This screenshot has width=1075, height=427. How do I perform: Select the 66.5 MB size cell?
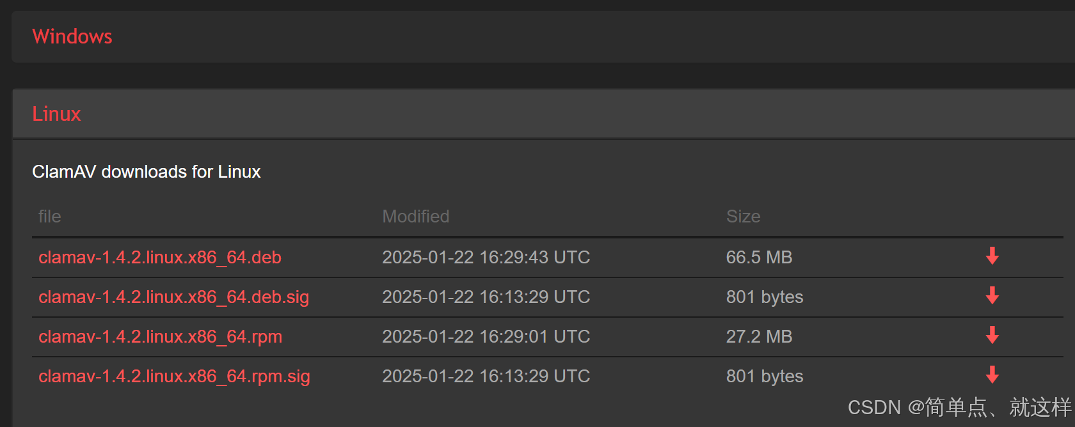[759, 257]
